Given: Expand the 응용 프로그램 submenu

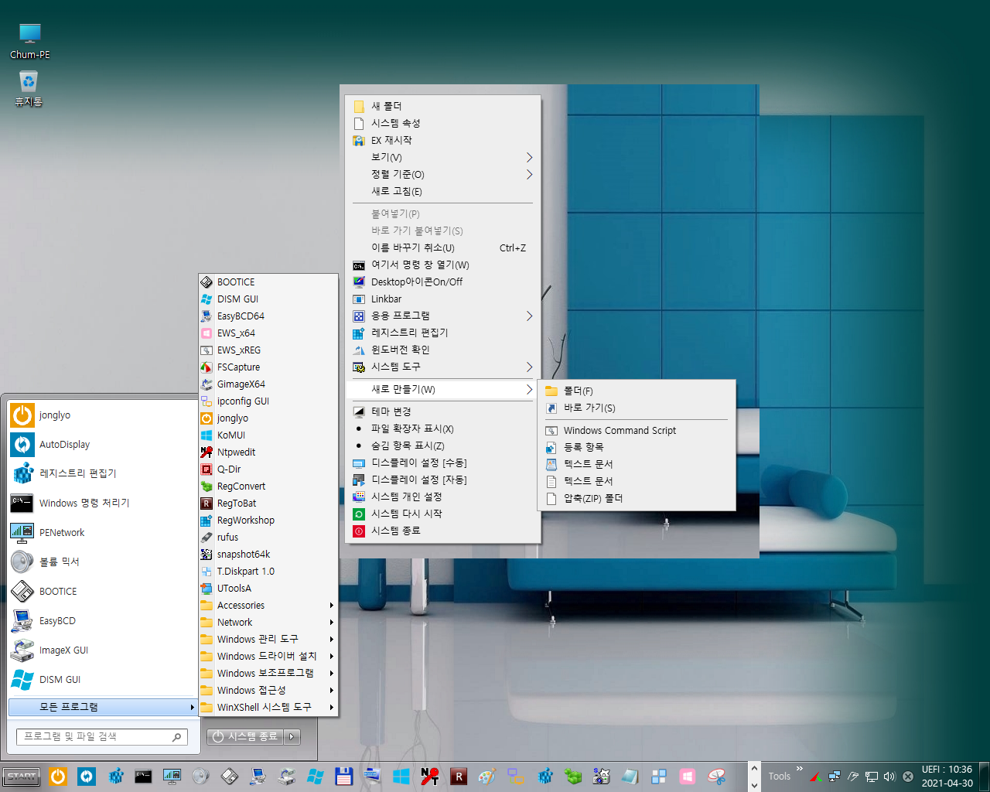Looking at the screenshot, I should pyautogui.click(x=443, y=316).
